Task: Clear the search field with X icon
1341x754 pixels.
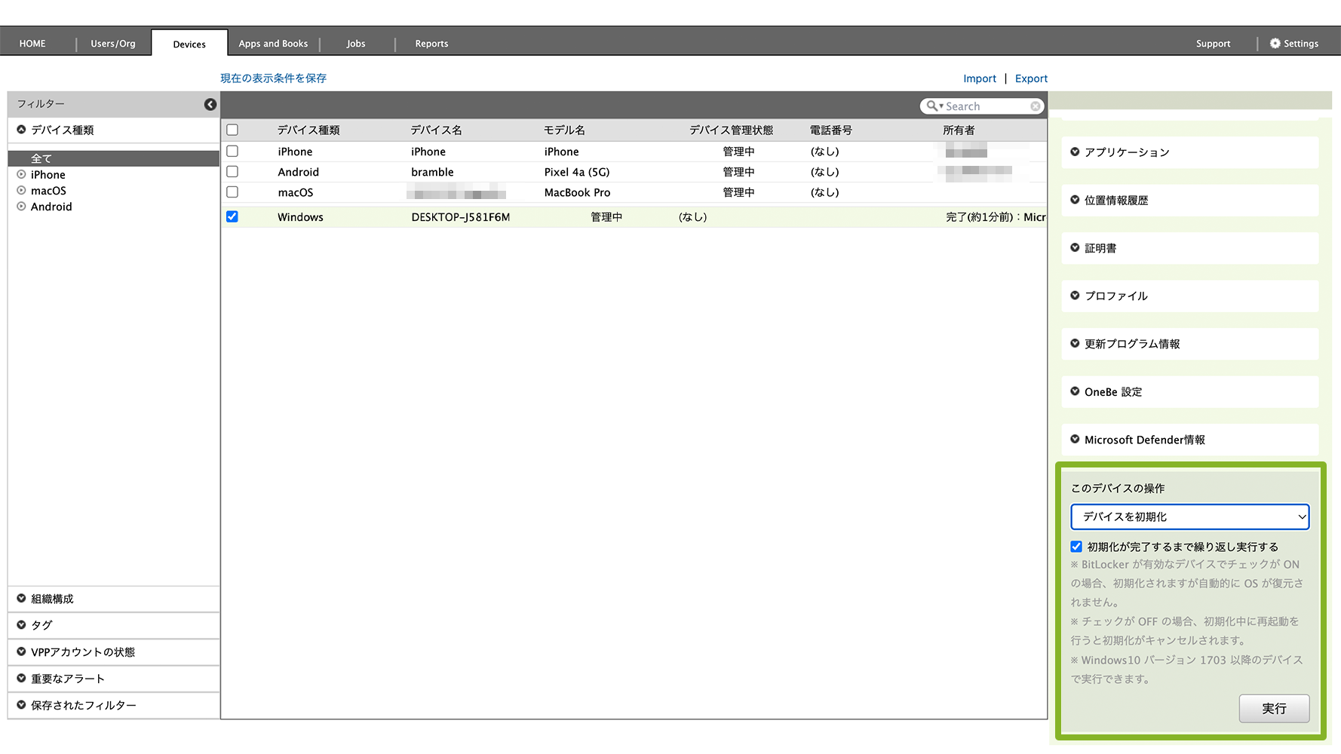Action: (x=1036, y=106)
